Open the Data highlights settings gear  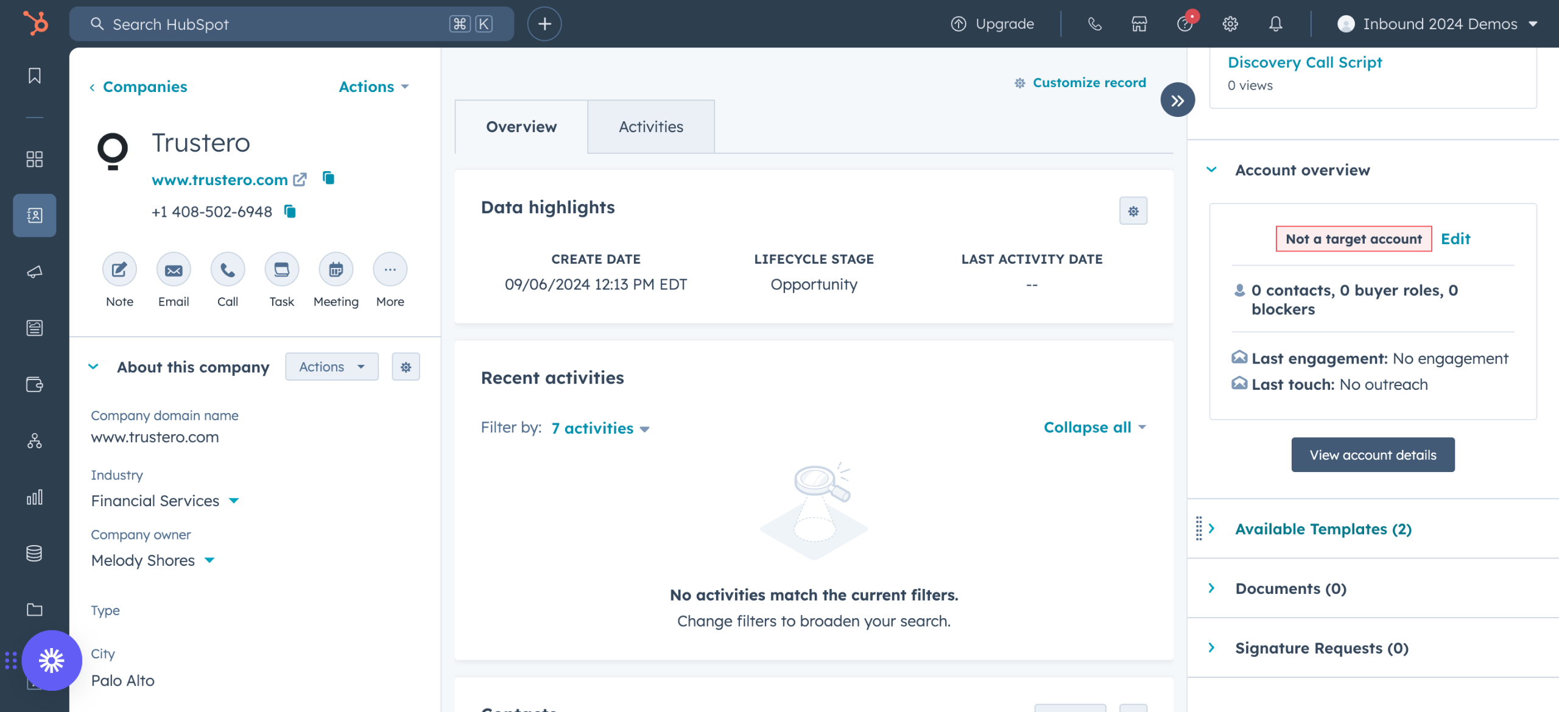coord(1133,211)
